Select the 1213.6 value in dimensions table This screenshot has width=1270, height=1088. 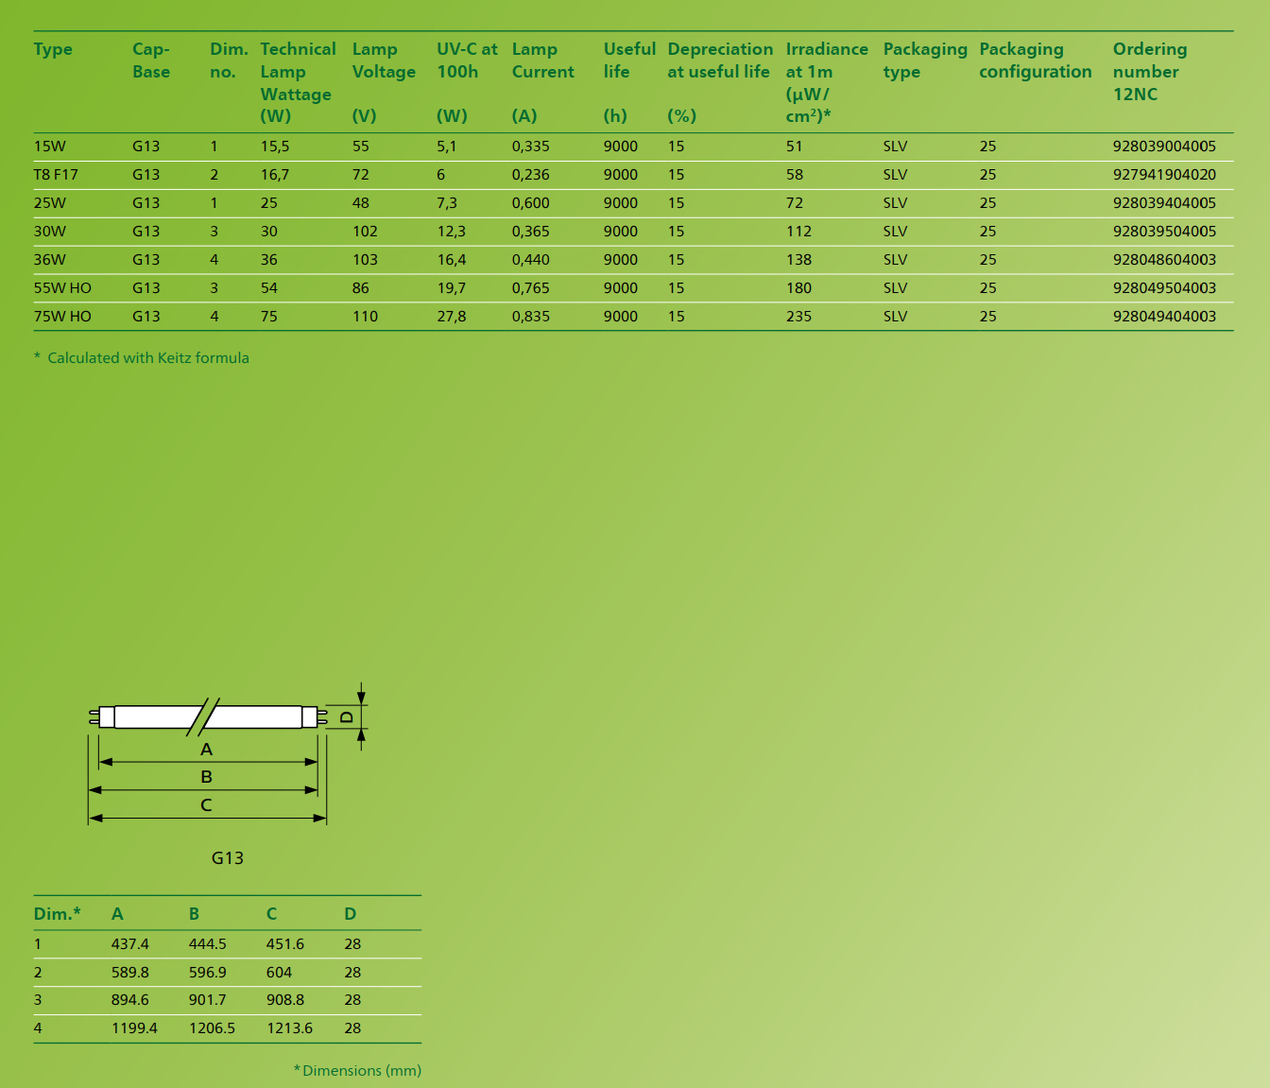(289, 1028)
